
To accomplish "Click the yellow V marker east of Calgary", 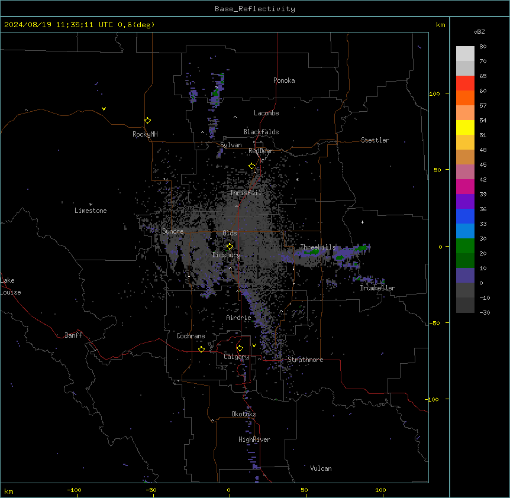I will click(254, 345).
